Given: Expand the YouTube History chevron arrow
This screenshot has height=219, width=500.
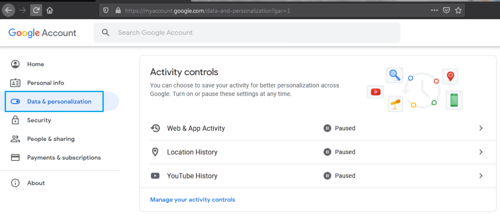Looking at the screenshot, I should (481, 176).
